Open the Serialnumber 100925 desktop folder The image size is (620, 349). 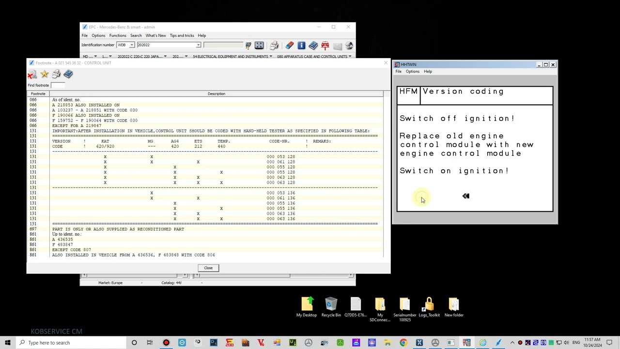tap(404, 310)
